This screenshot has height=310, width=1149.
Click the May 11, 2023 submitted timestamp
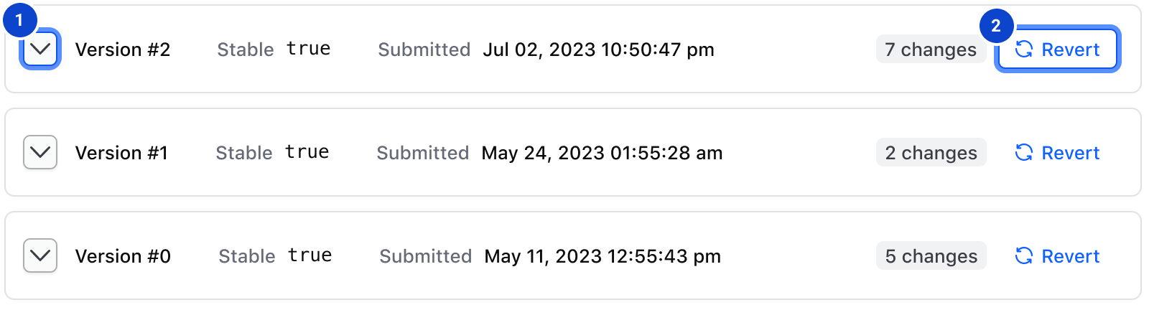[603, 256]
